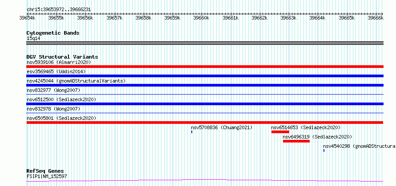The height and width of the screenshot is (186, 396).
Task: Click the RefSeq Genes track title
Action: [45, 171]
